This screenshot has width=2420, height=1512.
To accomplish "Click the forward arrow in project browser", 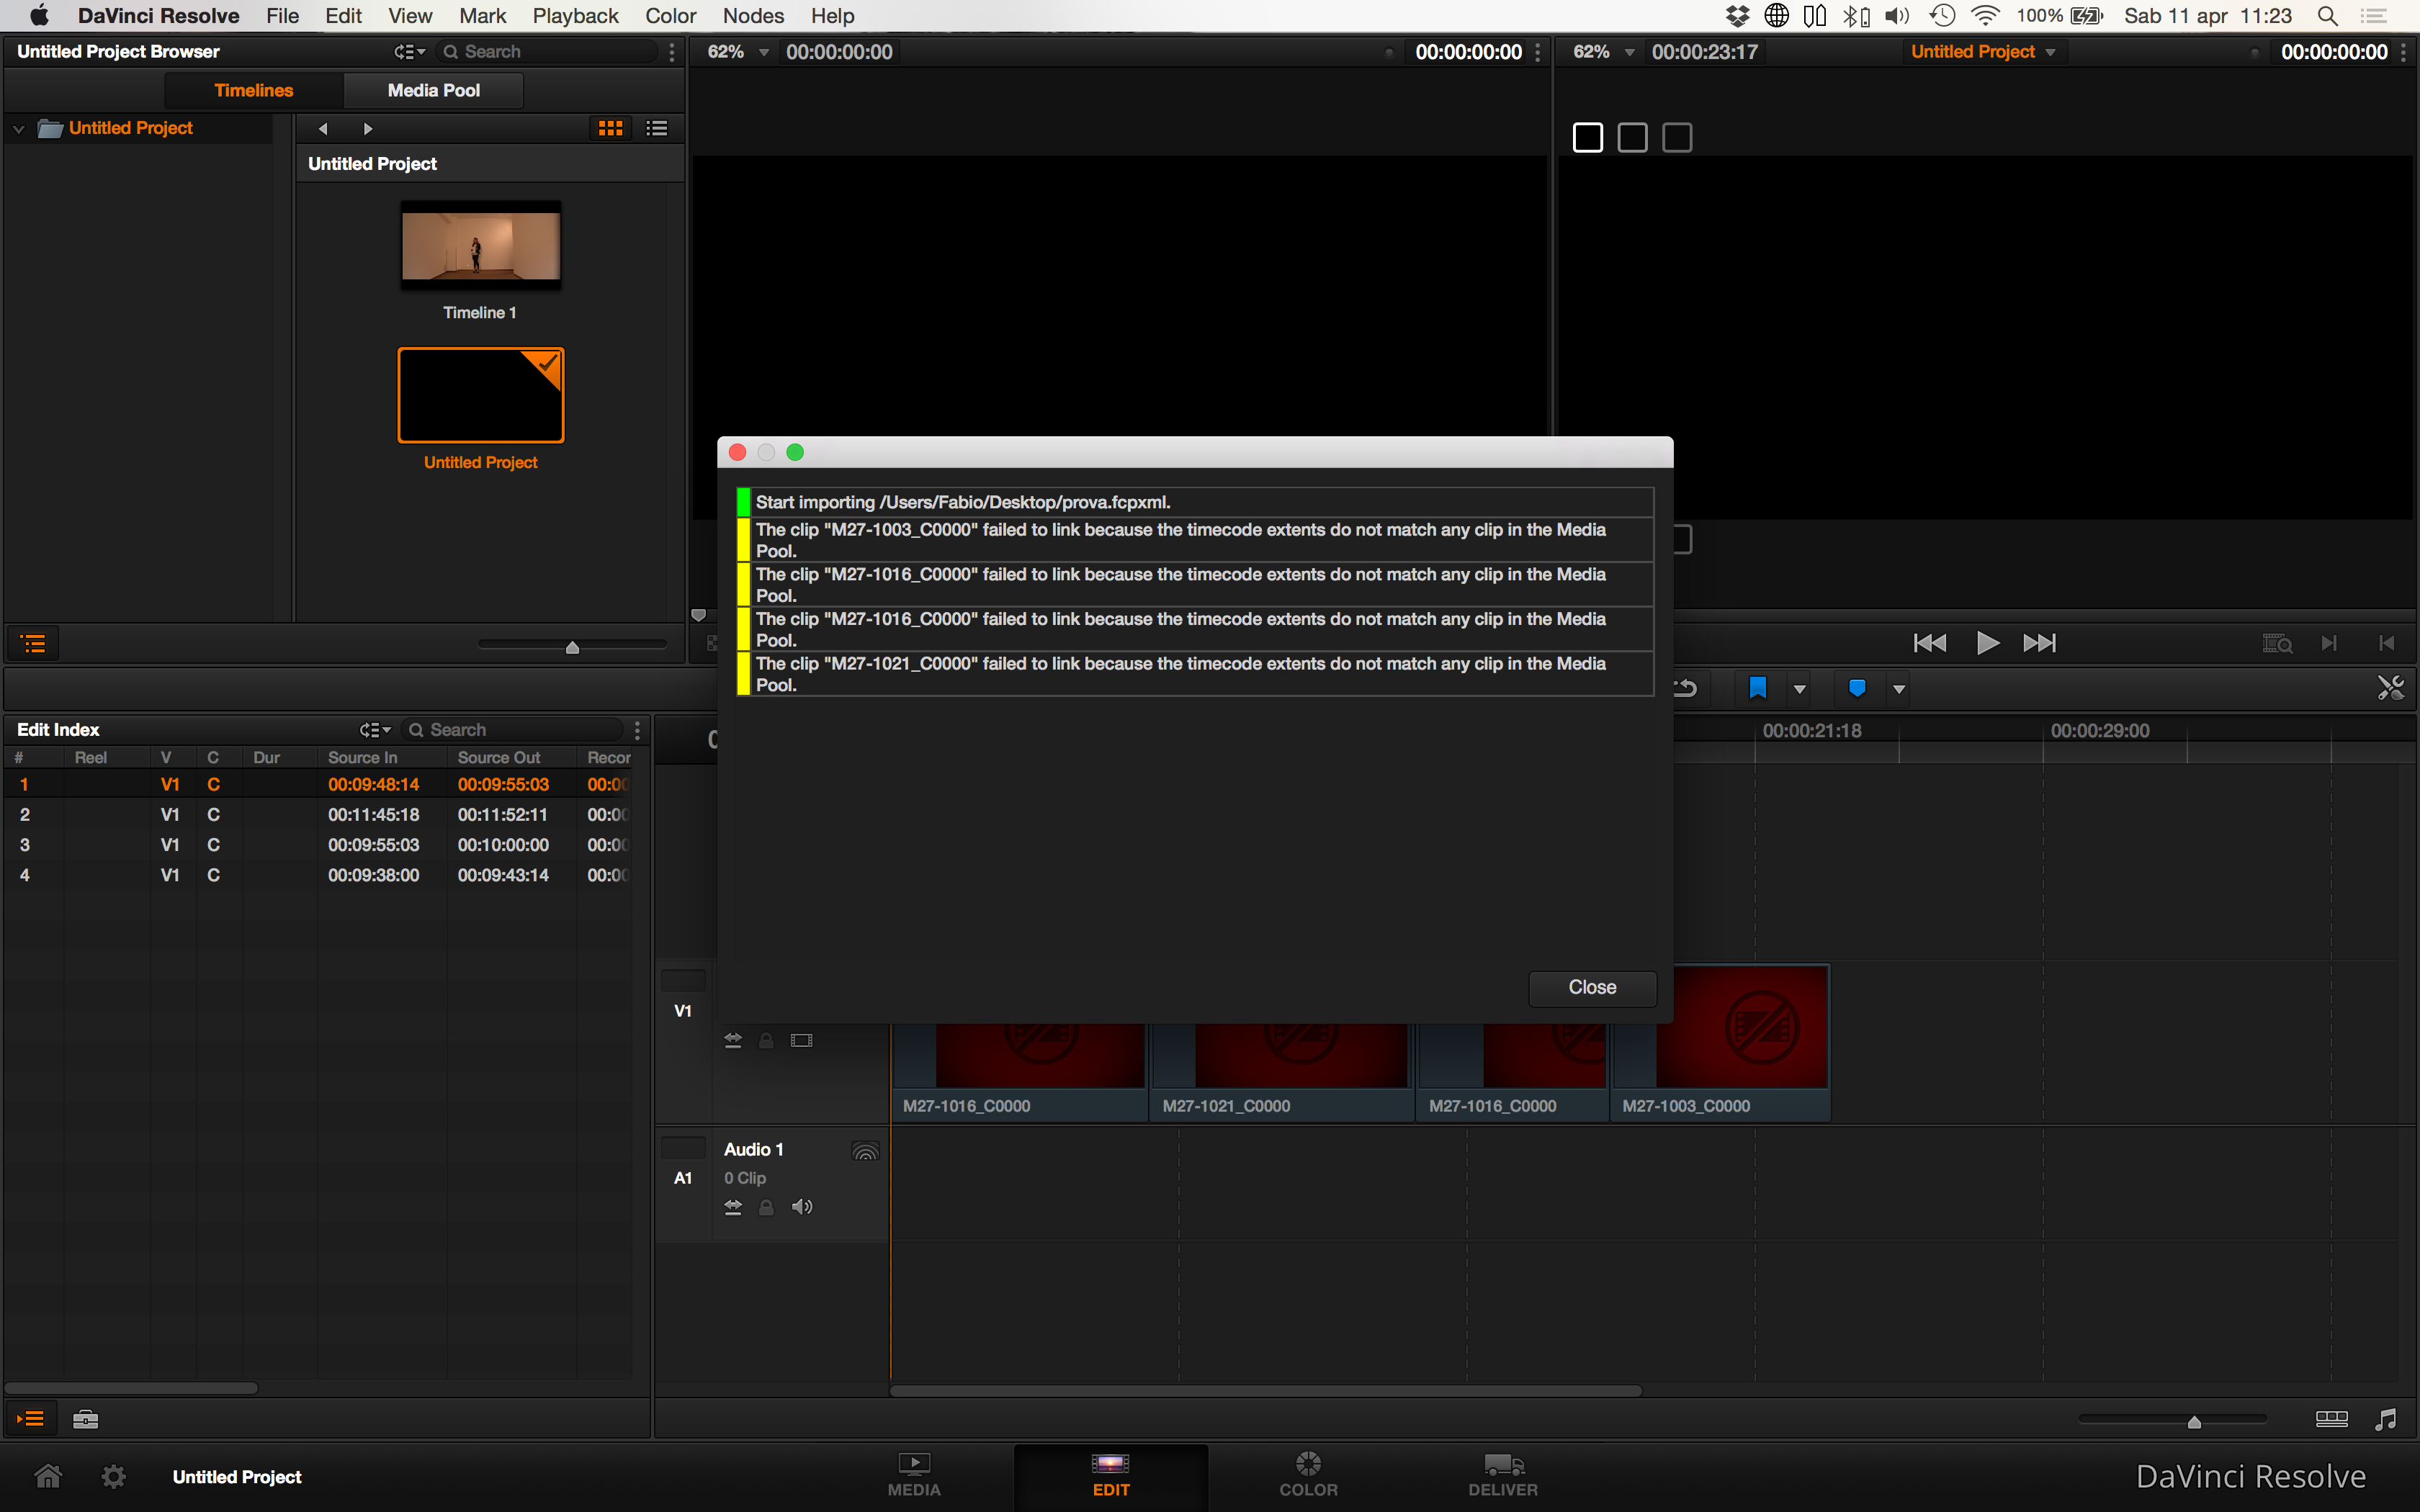I will [x=368, y=128].
